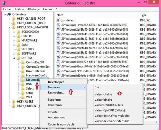Click the SECURITY folder icon

tap(18, 49)
